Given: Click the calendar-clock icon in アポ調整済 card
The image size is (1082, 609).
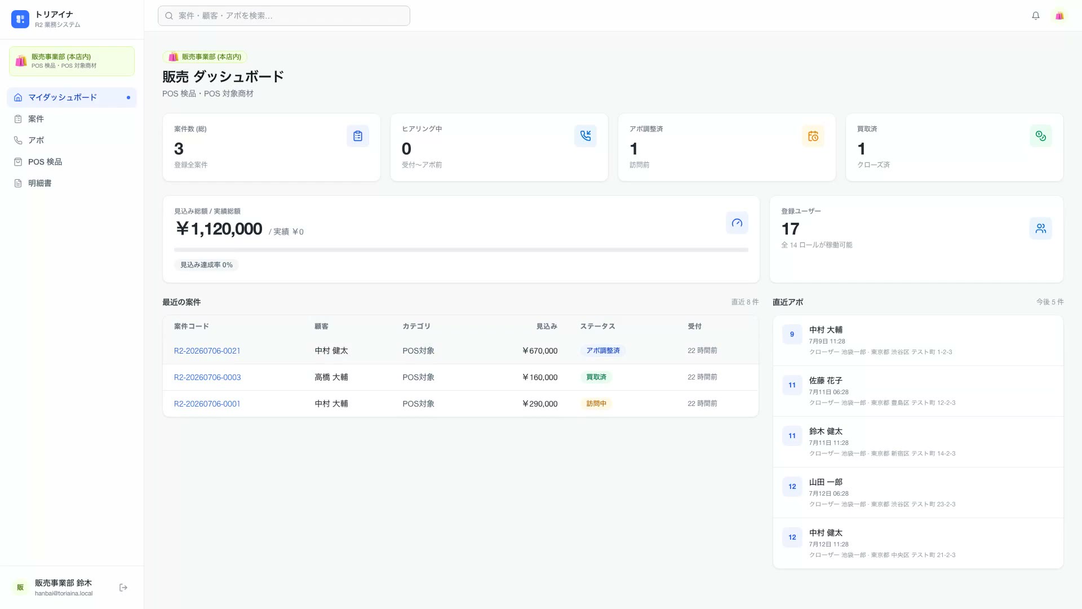Looking at the screenshot, I should coord(813,136).
